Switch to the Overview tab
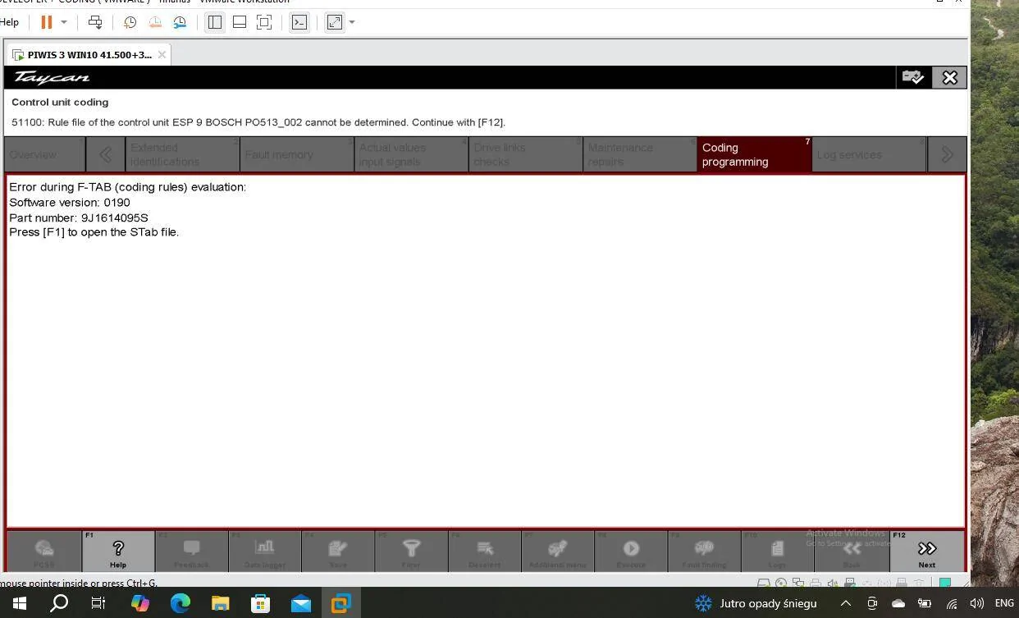The width and height of the screenshot is (1019, 618). [44, 154]
